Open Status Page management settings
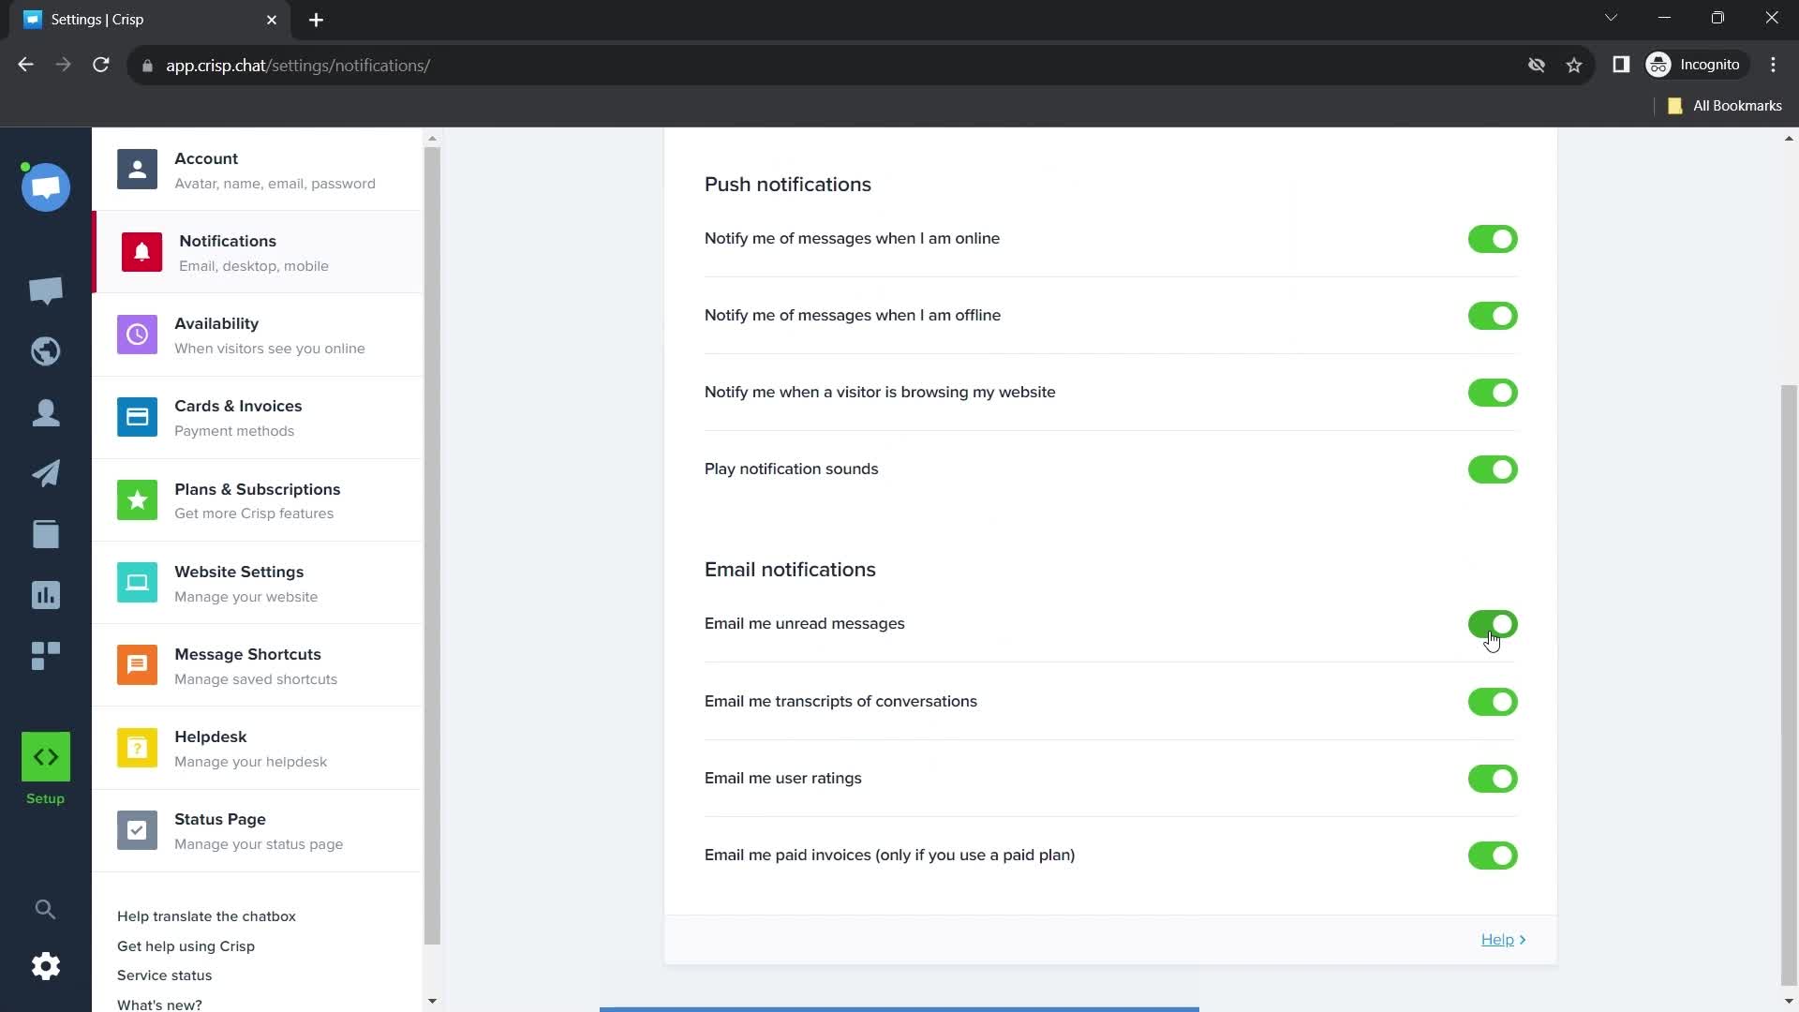Image resolution: width=1799 pixels, height=1012 pixels. pos(263,830)
